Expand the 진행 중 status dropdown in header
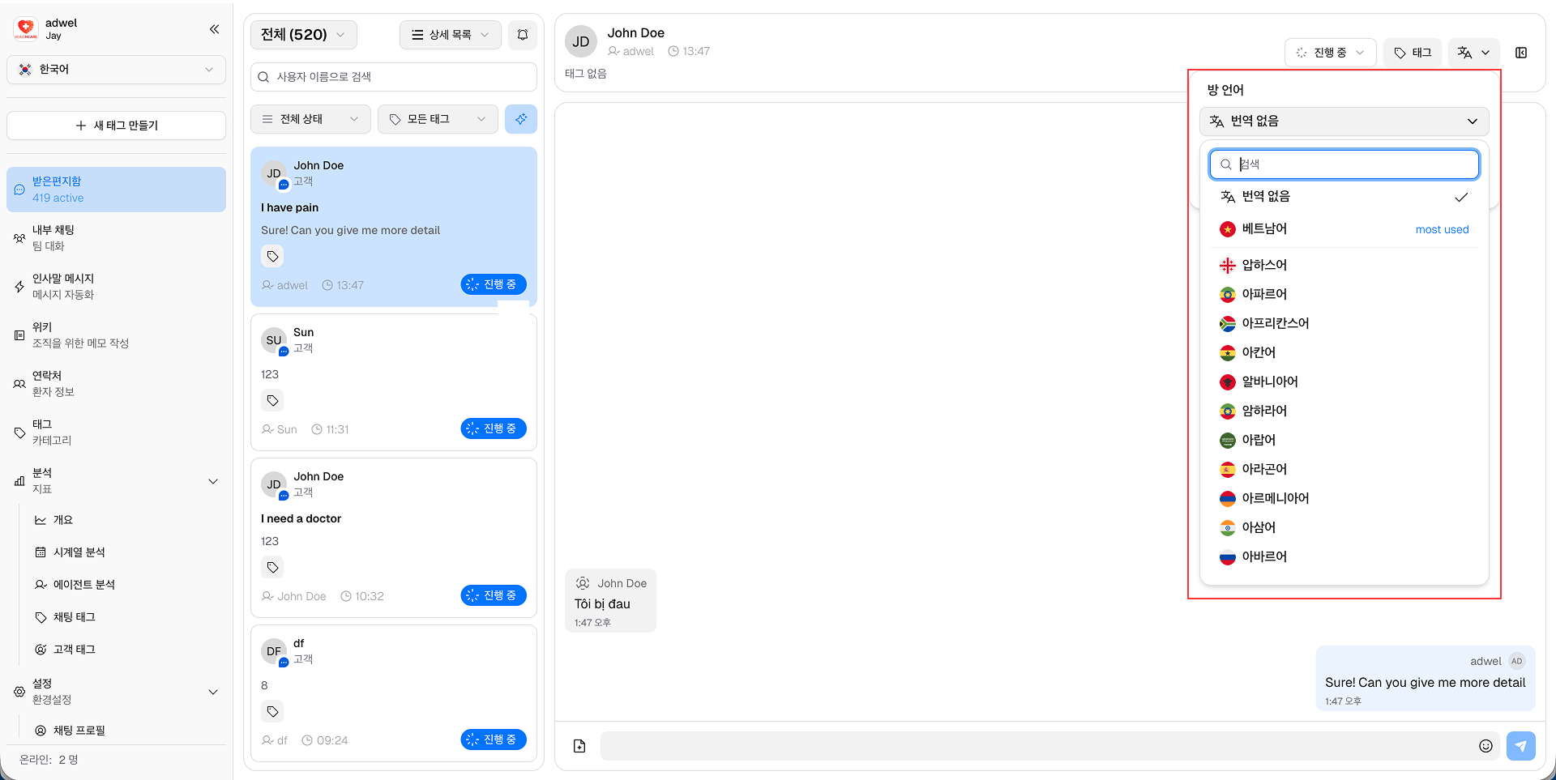The width and height of the screenshot is (1556, 780). coord(1330,52)
